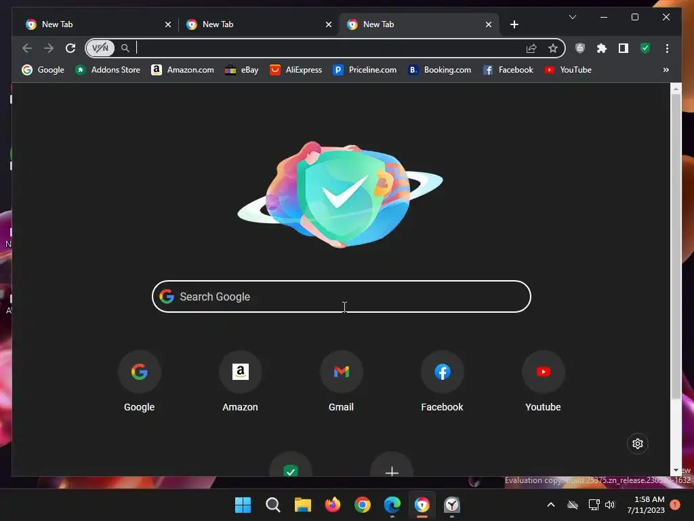The height and width of the screenshot is (521, 694).
Task: Launch Firefox from the taskbar
Action: pyautogui.click(x=332, y=505)
